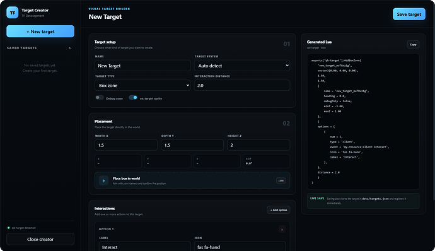The height and width of the screenshot is (251, 435).
Task: Click the generated Lua code block
Action: (363, 122)
